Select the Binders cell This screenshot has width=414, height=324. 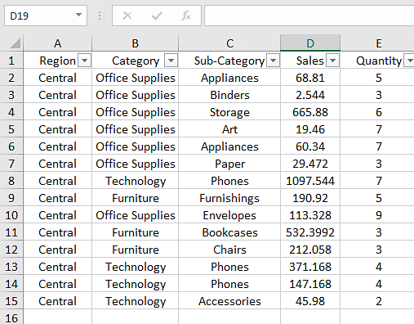click(x=229, y=95)
